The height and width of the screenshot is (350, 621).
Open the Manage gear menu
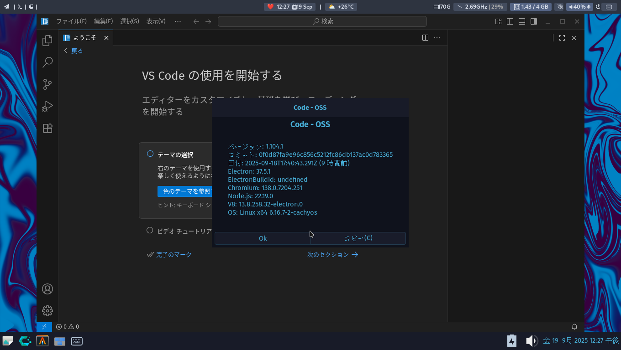tap(47, 311)
